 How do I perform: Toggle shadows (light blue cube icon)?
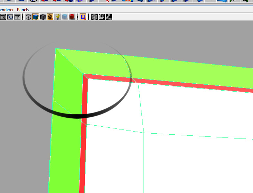click(x=65, y=17)
